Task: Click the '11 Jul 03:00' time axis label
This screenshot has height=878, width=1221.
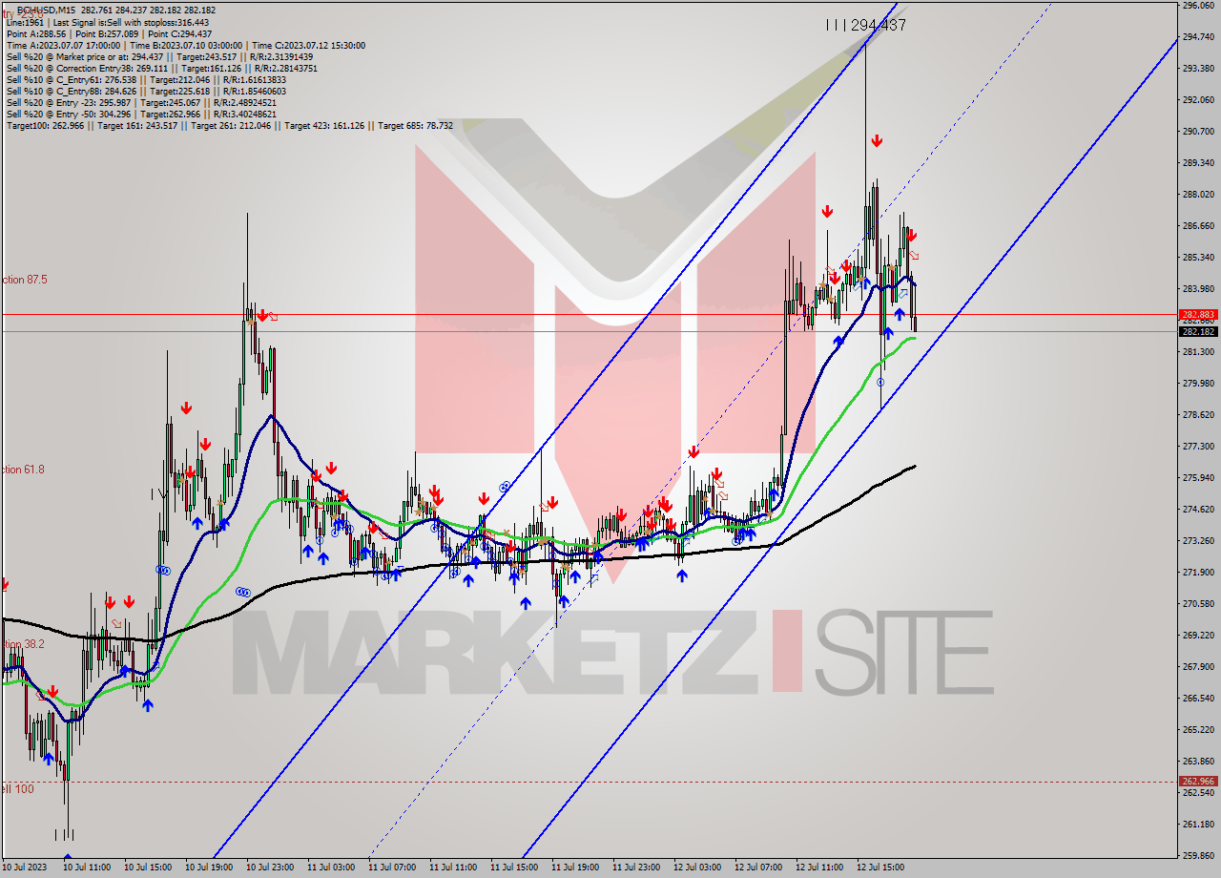Action: [x=331, y=868]
